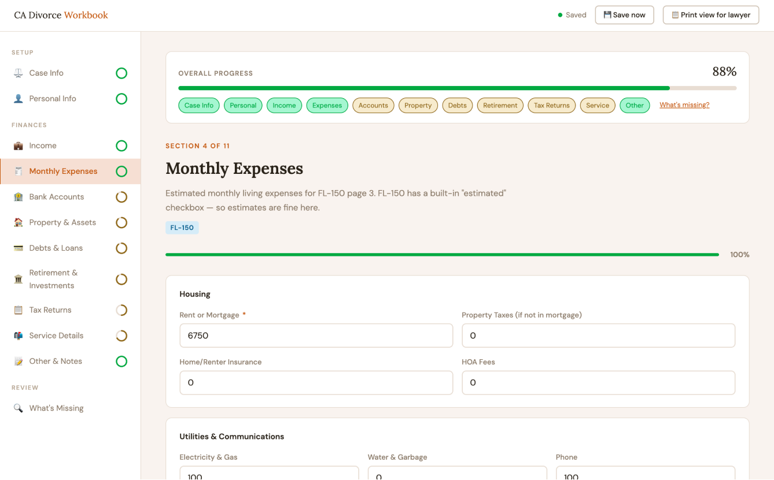
Task: Open Print view for lawyer
Action: [x=710, y=15]
